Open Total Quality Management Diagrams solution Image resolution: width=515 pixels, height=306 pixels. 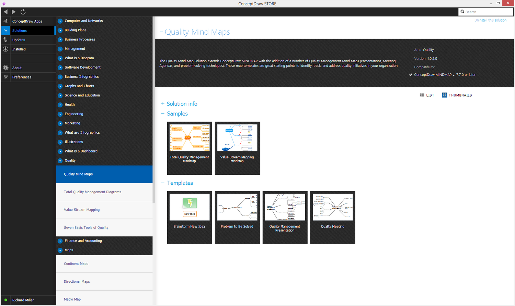104,192
